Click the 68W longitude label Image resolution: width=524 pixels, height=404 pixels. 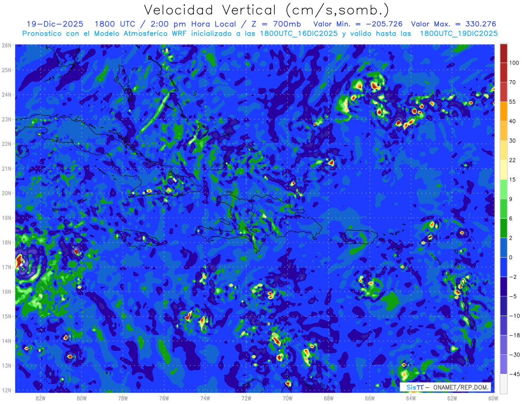(329, 398)
